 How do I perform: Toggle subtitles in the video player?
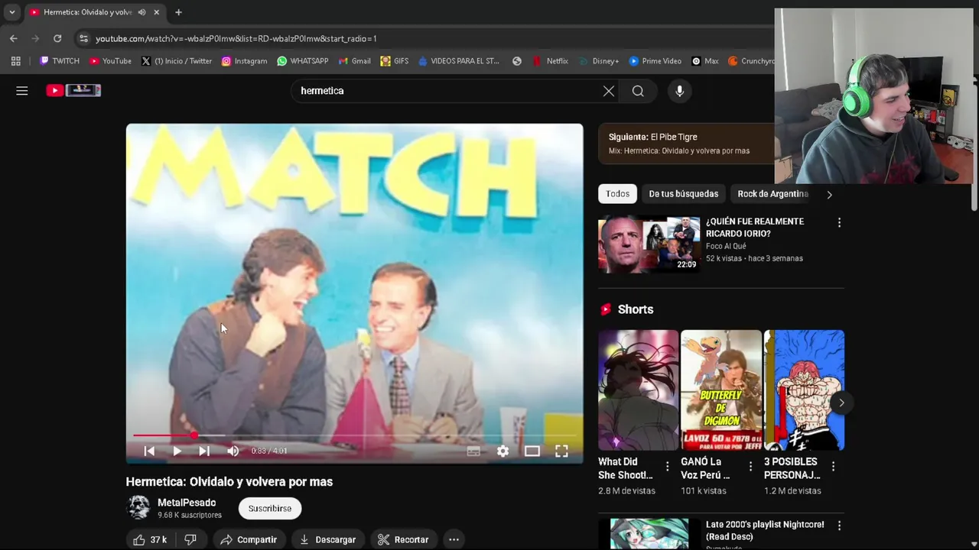[x=473, y=451]
